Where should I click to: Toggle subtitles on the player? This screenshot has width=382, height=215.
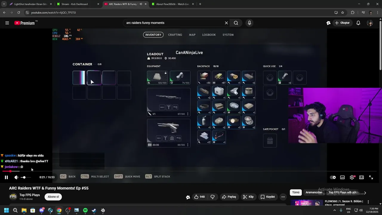[343, 177]
